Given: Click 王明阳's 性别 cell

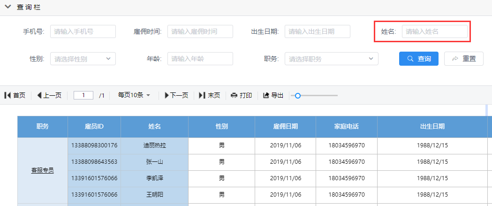Looking at the screenshot, I should point(221,195).
